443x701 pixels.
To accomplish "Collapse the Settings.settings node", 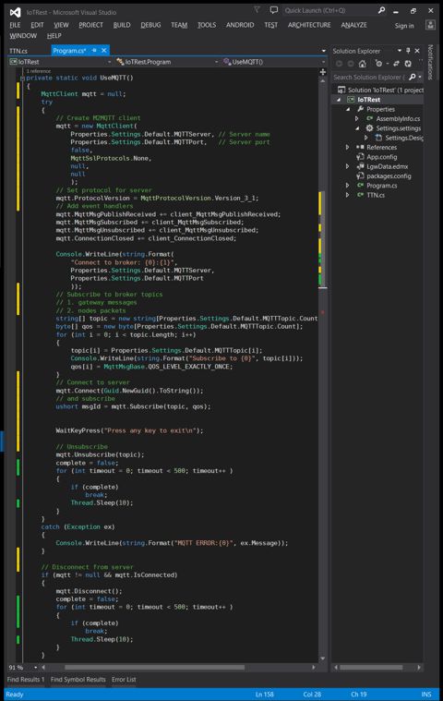I will coord(357,128).
